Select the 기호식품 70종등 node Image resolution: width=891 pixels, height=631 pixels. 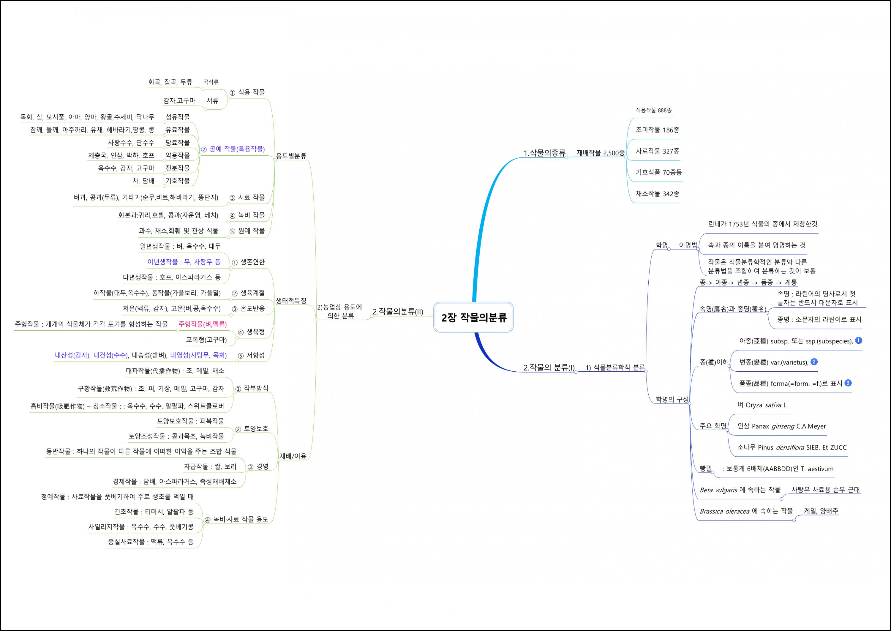[x=659, y=172]
